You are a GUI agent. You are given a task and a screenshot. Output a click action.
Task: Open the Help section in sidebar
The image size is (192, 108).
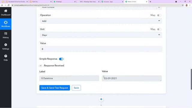[6, 58]
